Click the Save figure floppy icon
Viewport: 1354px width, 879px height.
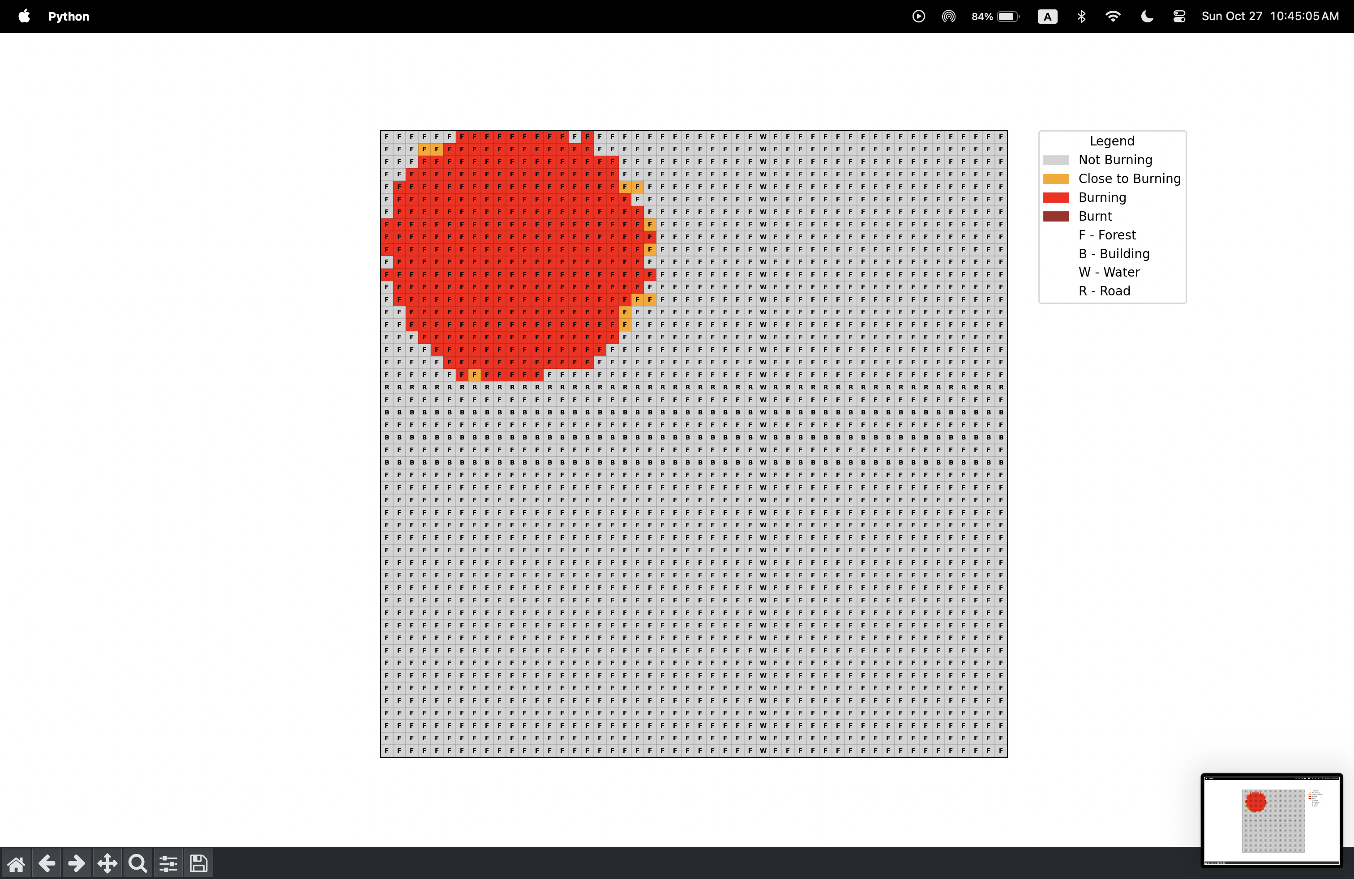pos(198,864)
